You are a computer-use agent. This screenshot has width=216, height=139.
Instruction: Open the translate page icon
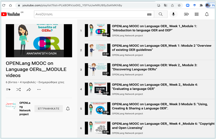coord(165,5)
